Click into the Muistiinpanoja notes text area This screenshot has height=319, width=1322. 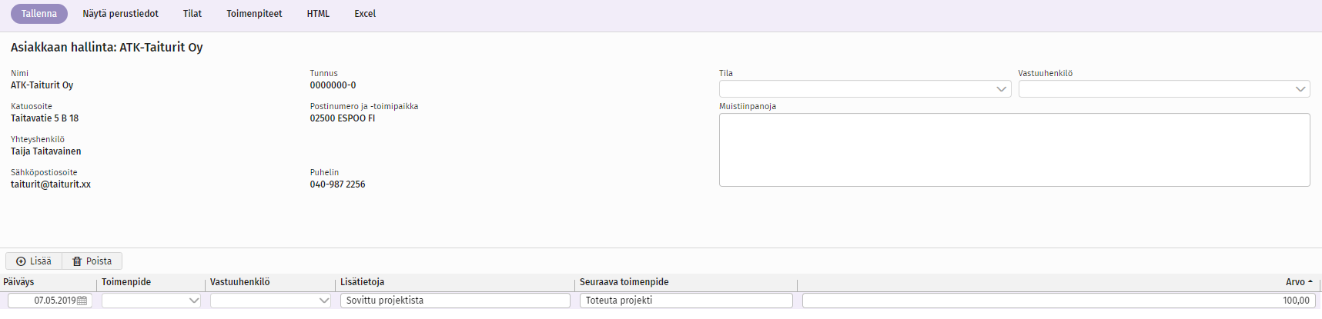click(1014, 150)
